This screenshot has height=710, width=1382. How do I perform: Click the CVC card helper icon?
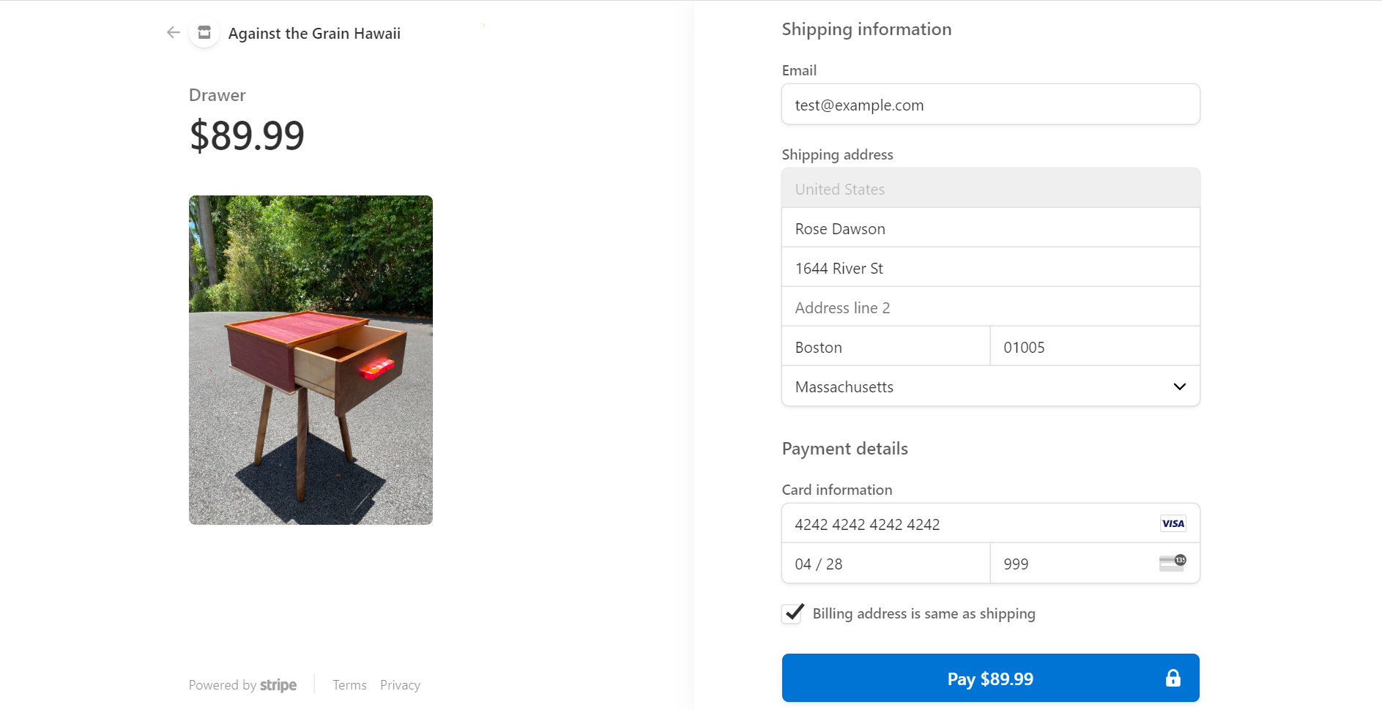(x=1173, y=563)
